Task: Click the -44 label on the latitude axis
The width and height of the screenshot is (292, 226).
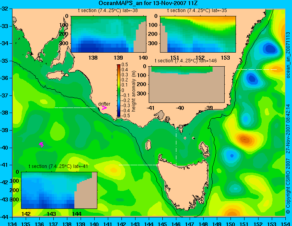Action: 4,217
